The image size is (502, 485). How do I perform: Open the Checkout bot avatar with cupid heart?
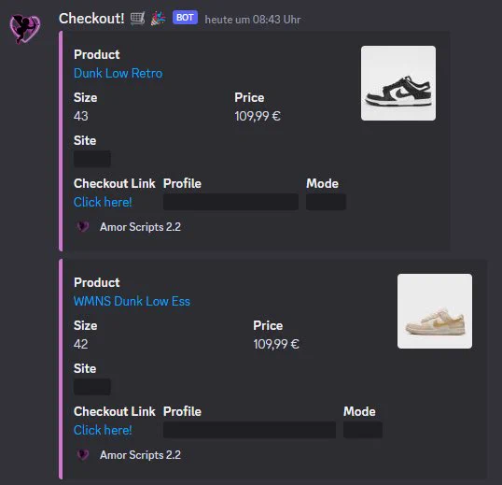pos(24,29)
